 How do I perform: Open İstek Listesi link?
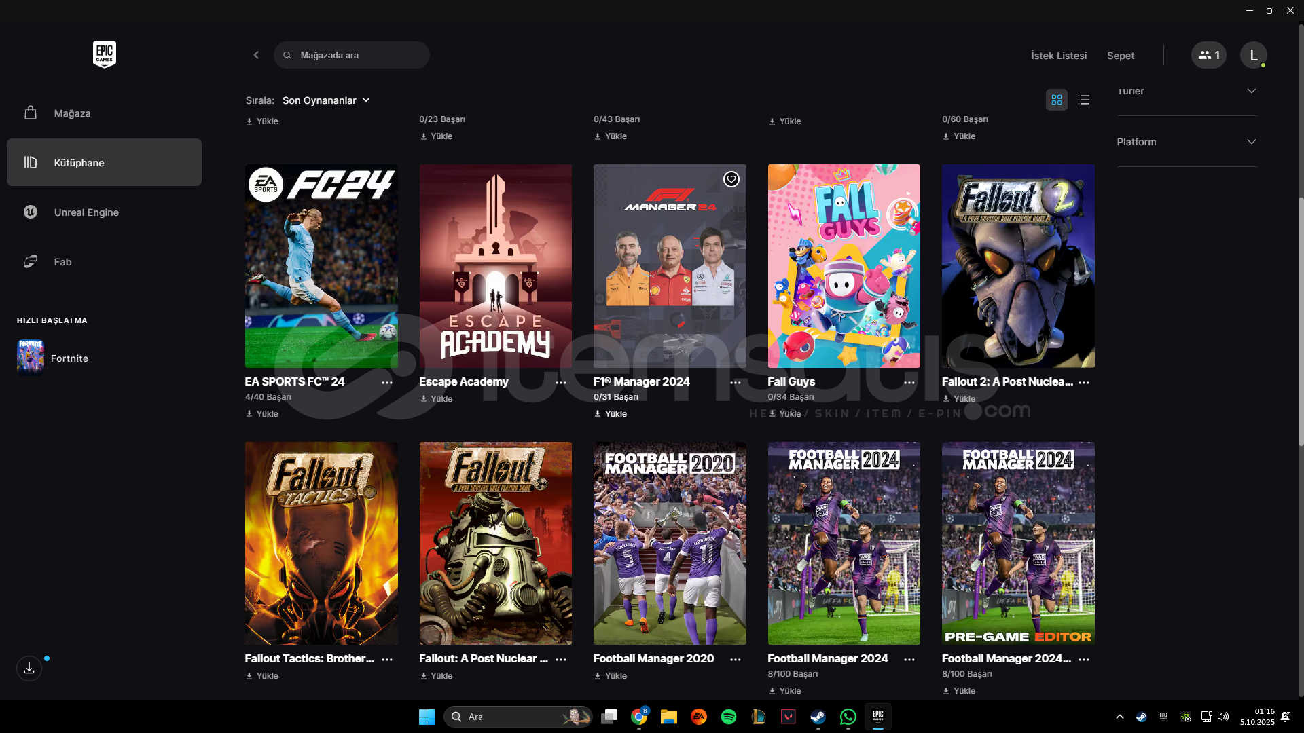point(1058,56)
